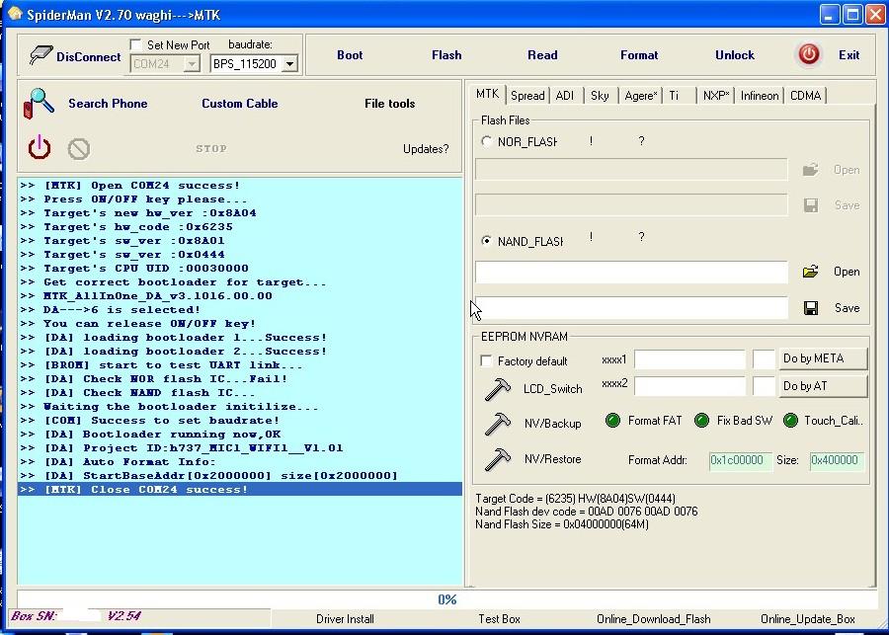Switch to the Agere* tab
This screenshot has height=635, width=889.
[641, 95]
